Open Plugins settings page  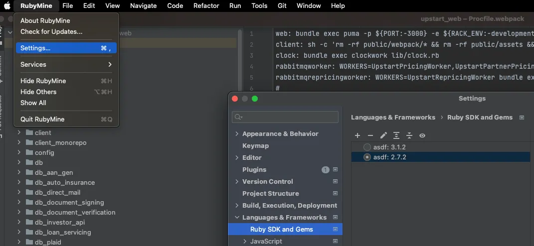(254, 169)
